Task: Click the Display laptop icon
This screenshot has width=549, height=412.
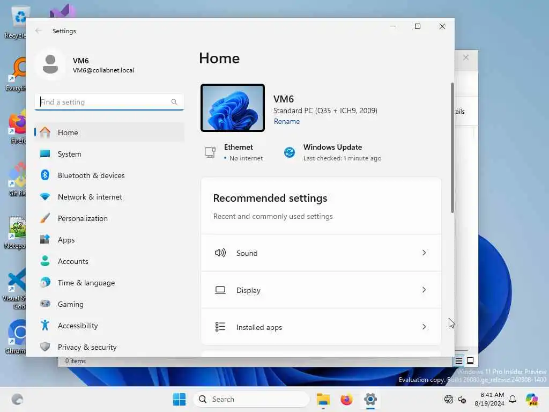Action: [x=220, y=290]
